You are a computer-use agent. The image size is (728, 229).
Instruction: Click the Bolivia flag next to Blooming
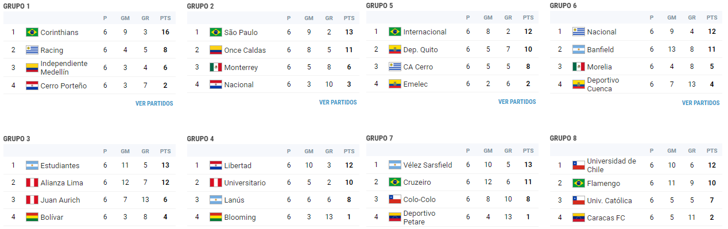[216, 217]
